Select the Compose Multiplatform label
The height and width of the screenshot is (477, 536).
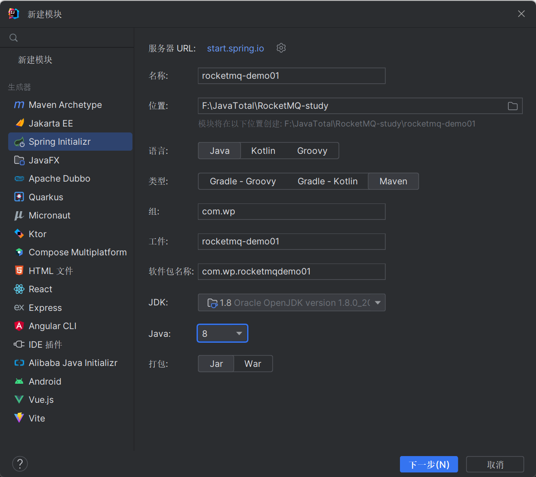(78, 252)
